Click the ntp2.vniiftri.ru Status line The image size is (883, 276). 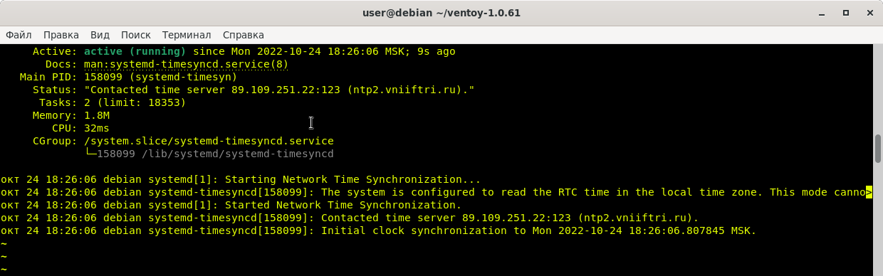[x=279, y=90]
